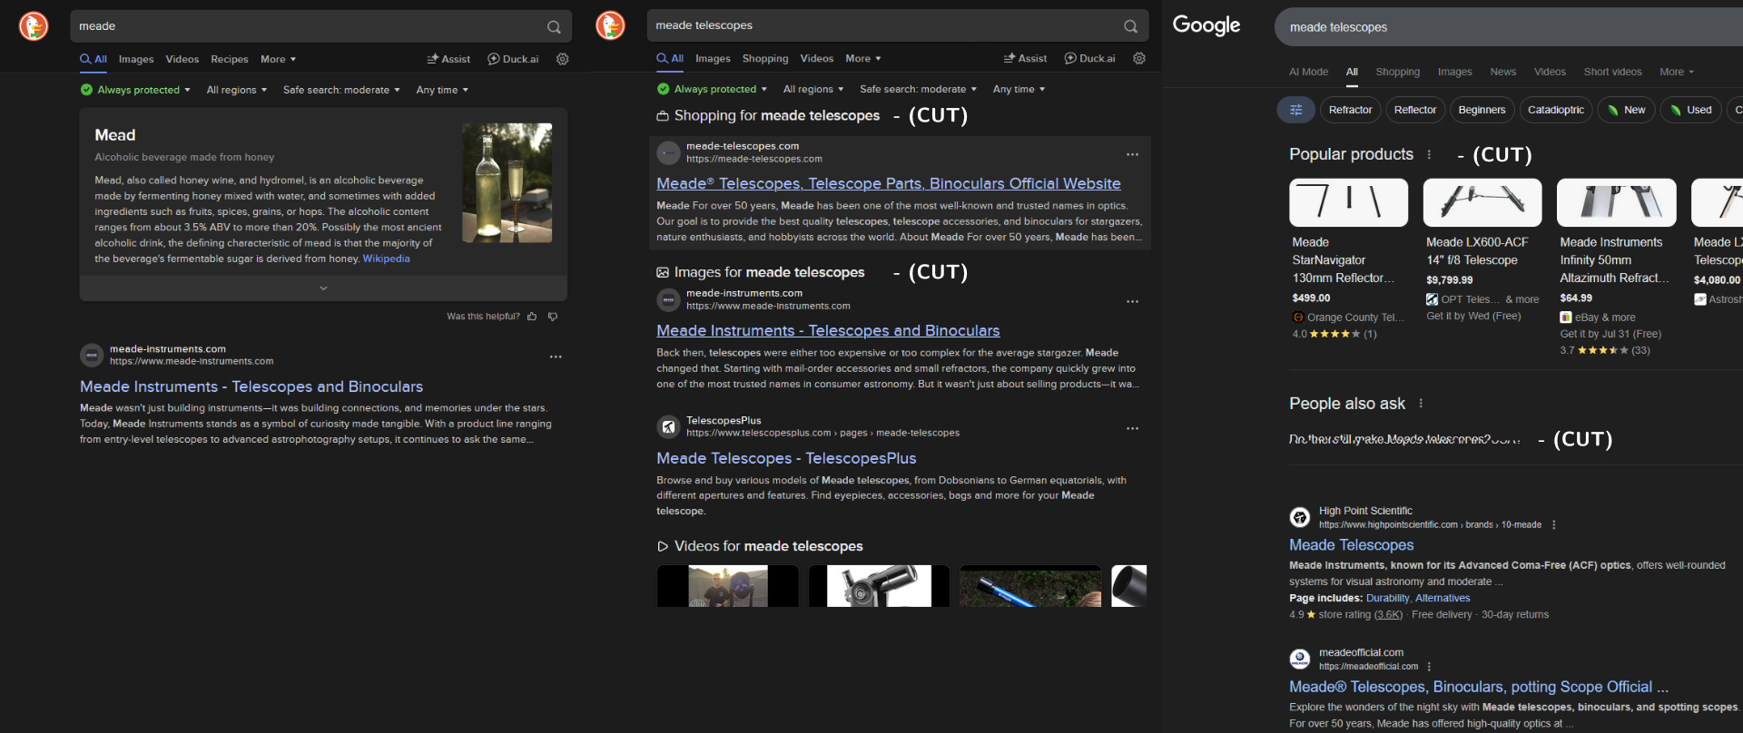Click the thumbs down 'Was this helpful' icon
Viewport: 1743px width, 733px height.
pos(553,317)
